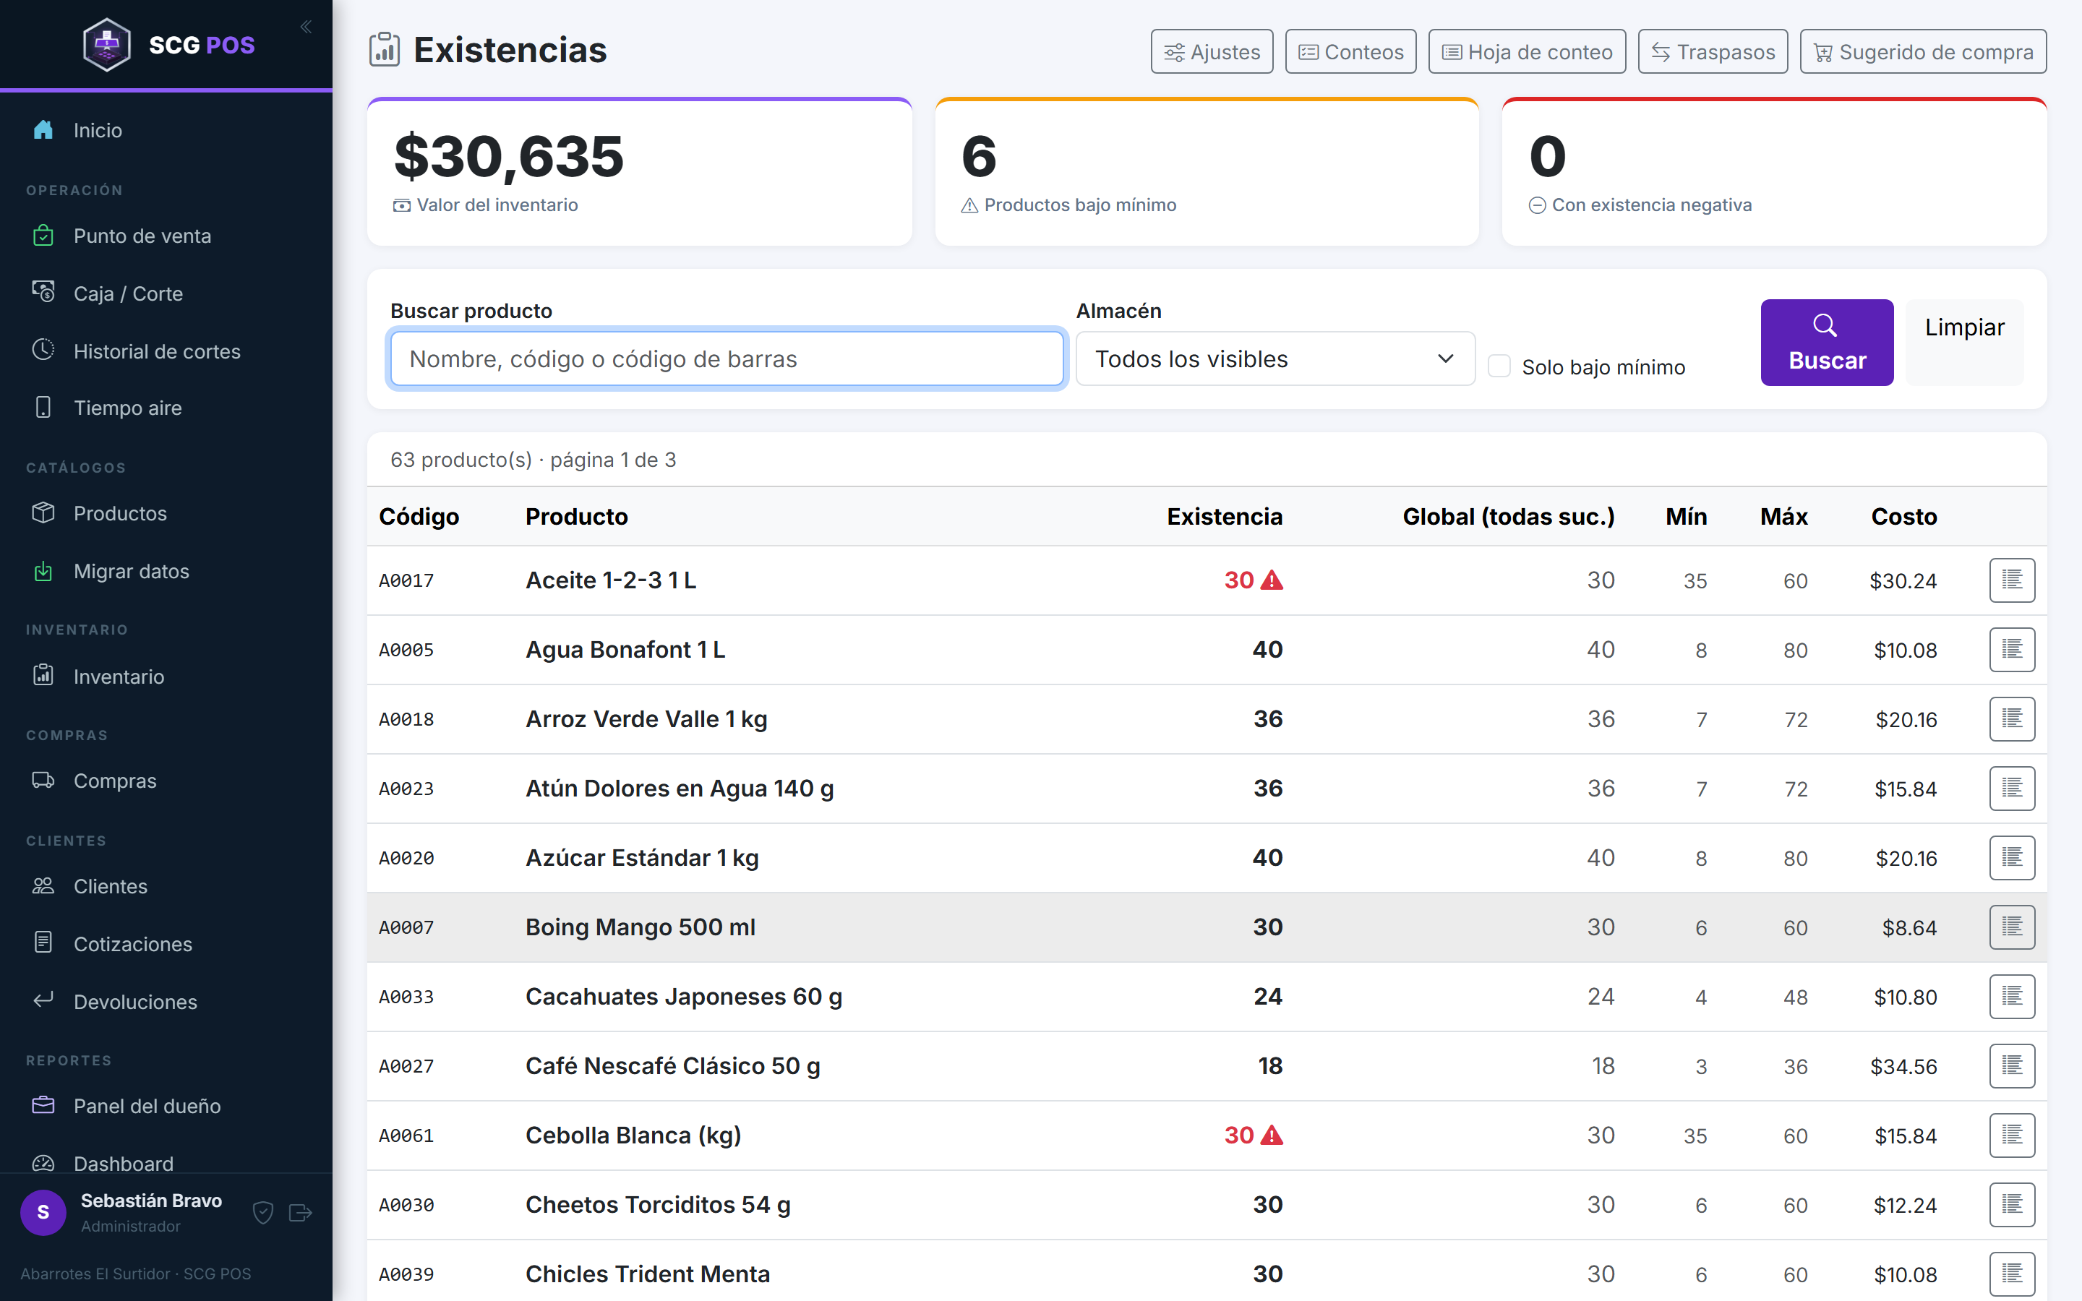Focus the Buscar producto search field
2082x1301 pixels.
pos(727,358)
